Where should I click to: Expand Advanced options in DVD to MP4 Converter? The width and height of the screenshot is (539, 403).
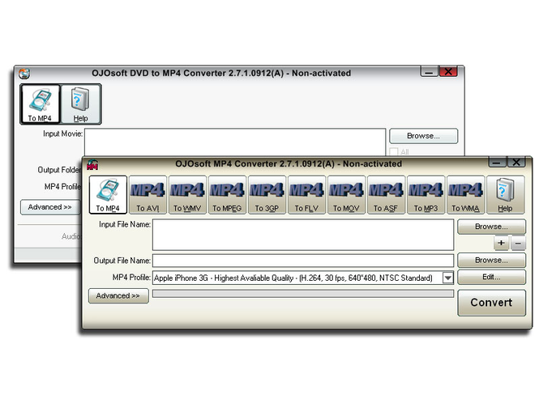(49, 207)
